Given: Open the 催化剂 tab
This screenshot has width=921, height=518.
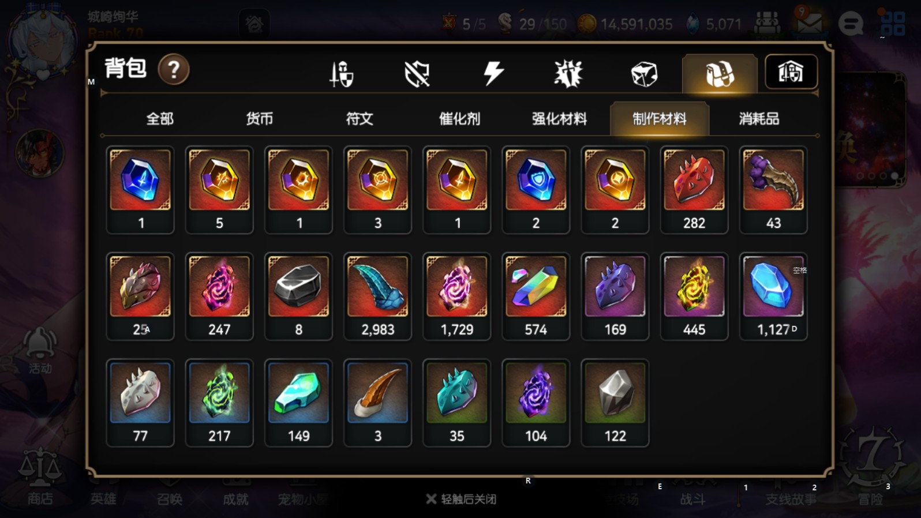Looking at the screenshot, I should (x=459, y=119).
